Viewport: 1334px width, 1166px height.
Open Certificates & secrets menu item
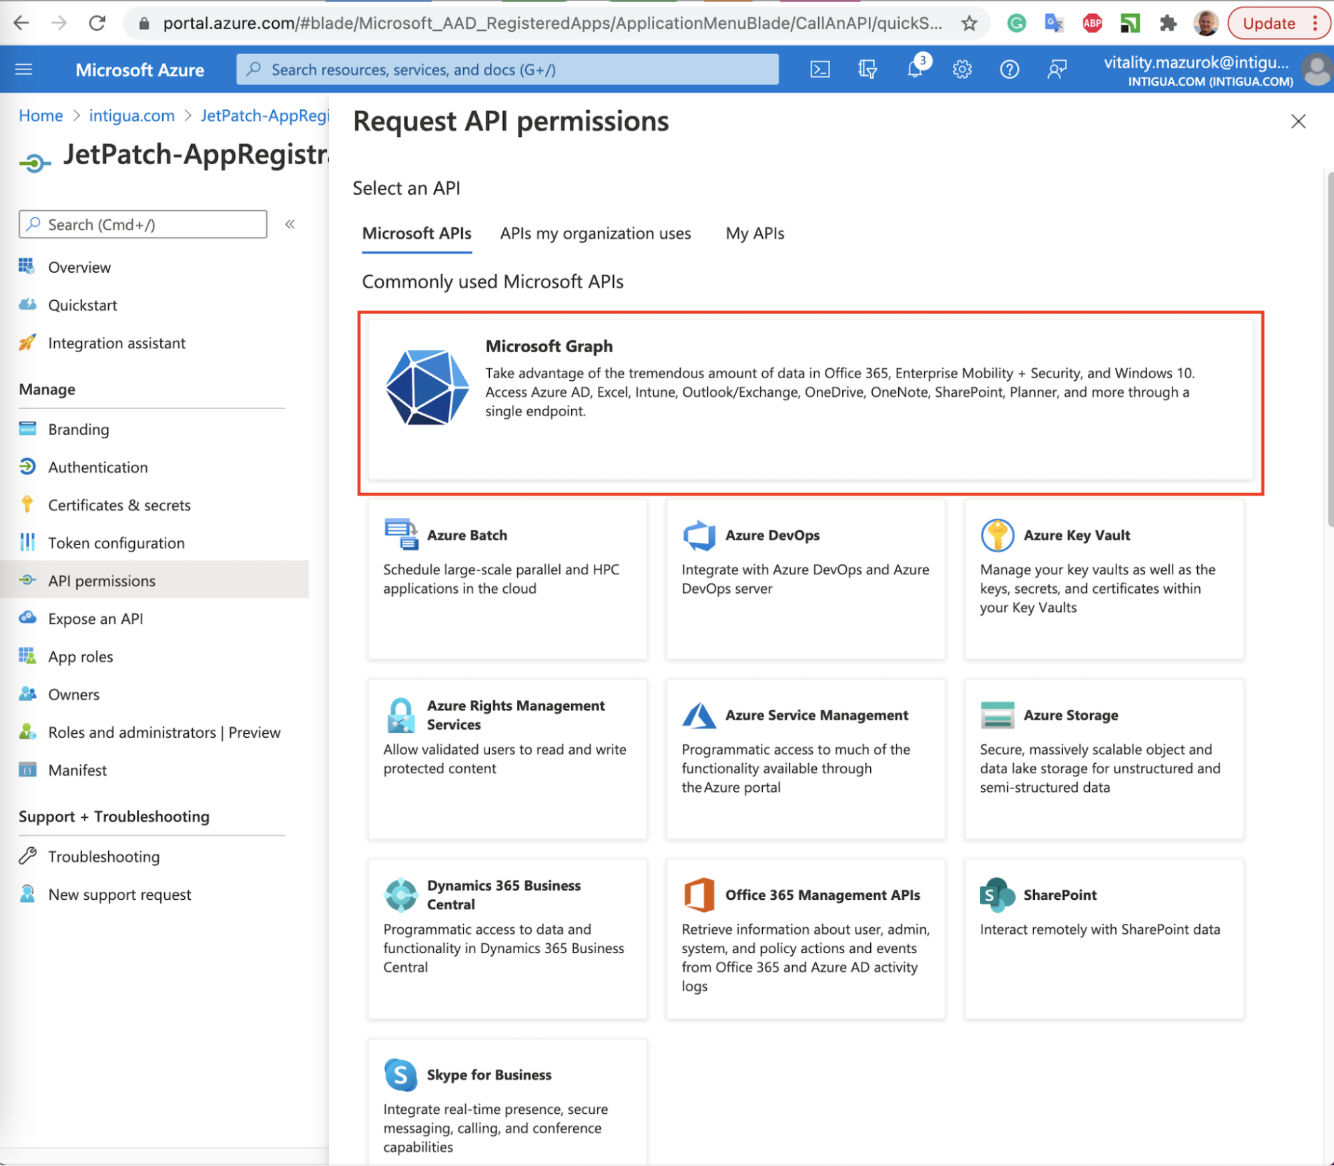(119, 505)
